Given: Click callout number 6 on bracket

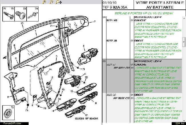Looking at the screenshot, I should 8,97.
